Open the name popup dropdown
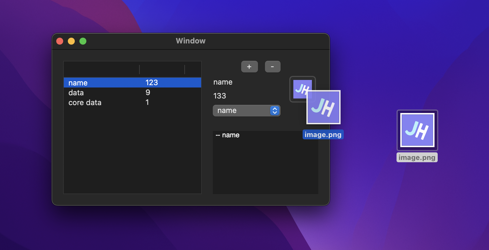The width and height of the screenshot is (489, 250). [x=246, y=111]
